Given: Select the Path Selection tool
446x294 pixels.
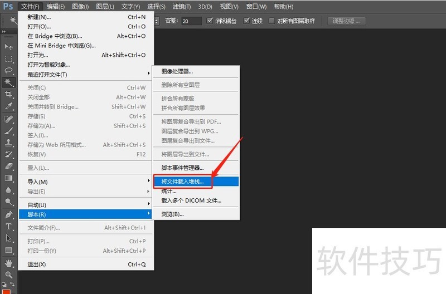Looking at the screenshot, I should tap(8, 238).
